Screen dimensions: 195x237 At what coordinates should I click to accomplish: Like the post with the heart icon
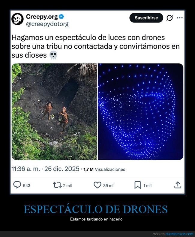(x=97, y=185)
